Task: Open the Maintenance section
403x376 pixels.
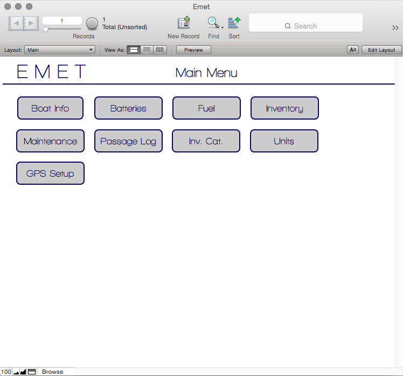Action: pyautogui.click(x=51, y=141)
